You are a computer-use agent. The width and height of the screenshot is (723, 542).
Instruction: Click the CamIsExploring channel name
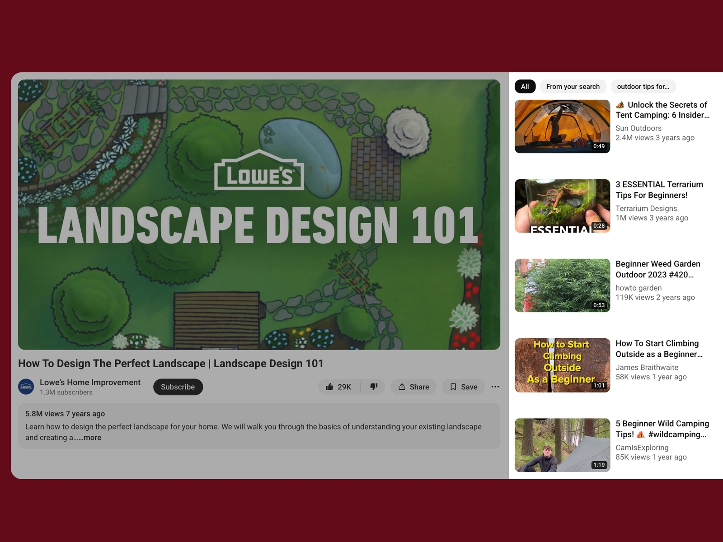642,448
